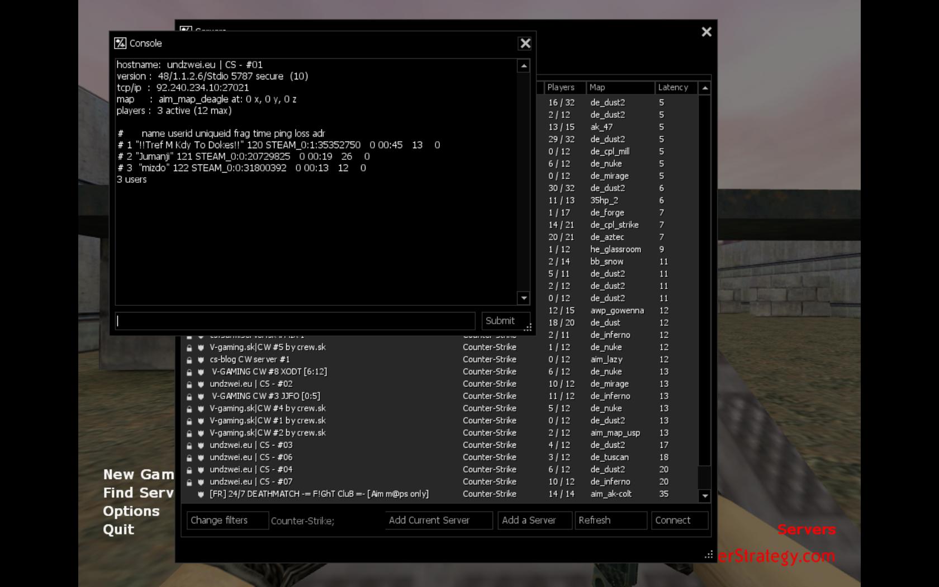The image size is (939, 587).
Task: Select FR 24/7 DEATHMATCH F!GhT CluB server
Action: point(440,494)
